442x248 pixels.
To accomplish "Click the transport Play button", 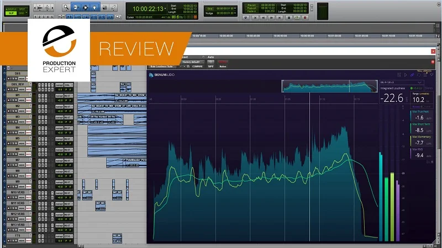I will (297, 18).
